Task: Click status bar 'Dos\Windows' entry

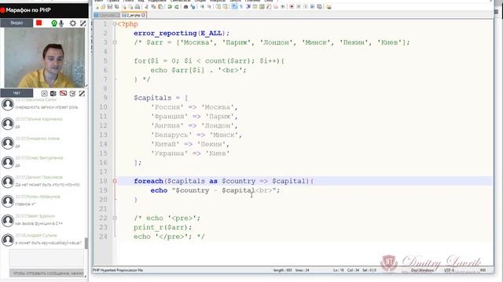Action: click(422, 270)
